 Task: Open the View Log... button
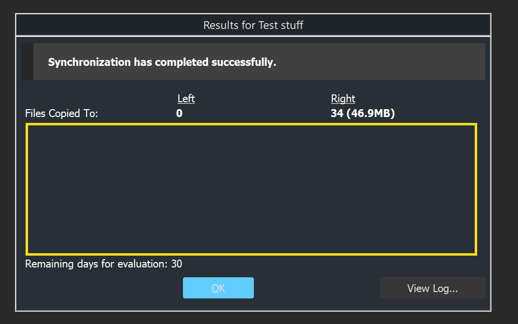click(x=432, y=288)
